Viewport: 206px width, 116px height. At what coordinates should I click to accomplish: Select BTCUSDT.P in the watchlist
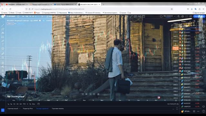click(191, 29)
